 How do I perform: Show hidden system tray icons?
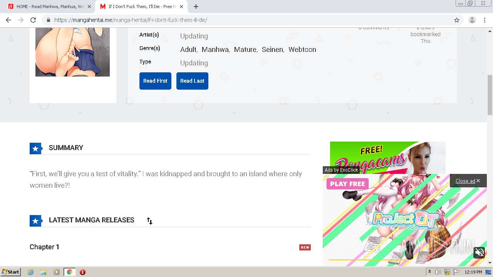(x=429, y=272)
